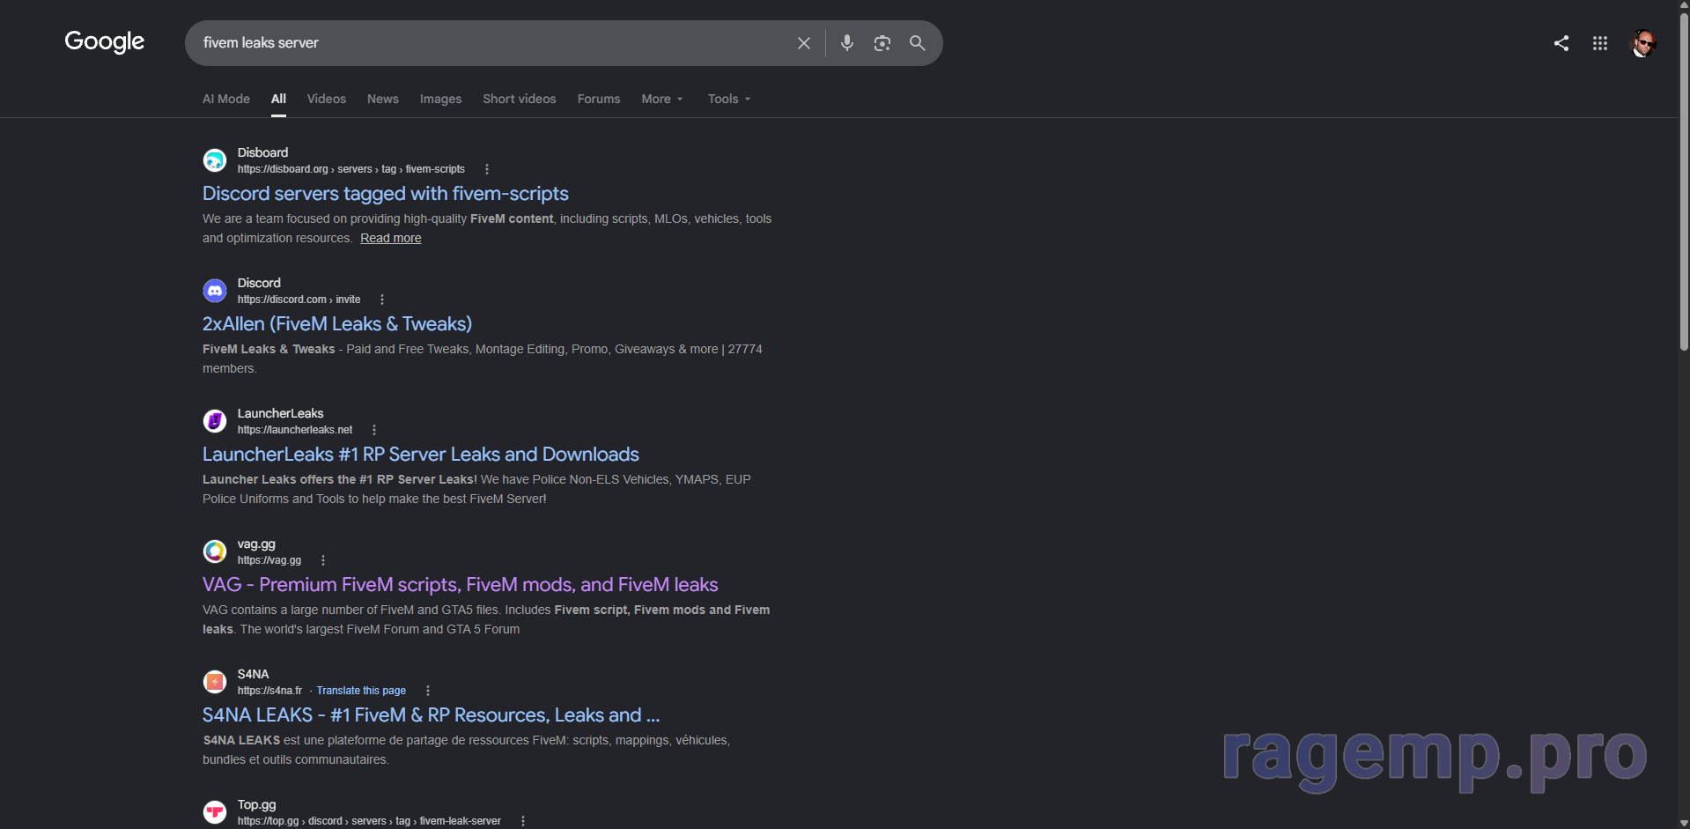
Task: Open 'S4NA LEAKS - #1 FiveM' result
Action: tap(432, 715)
